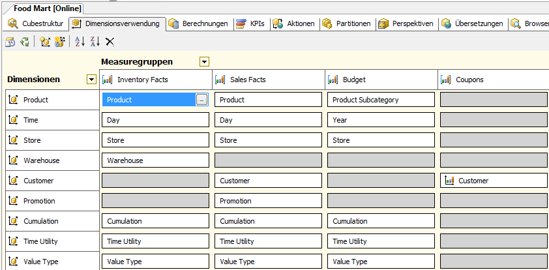Click the black X delete icon

click(110, 42)
